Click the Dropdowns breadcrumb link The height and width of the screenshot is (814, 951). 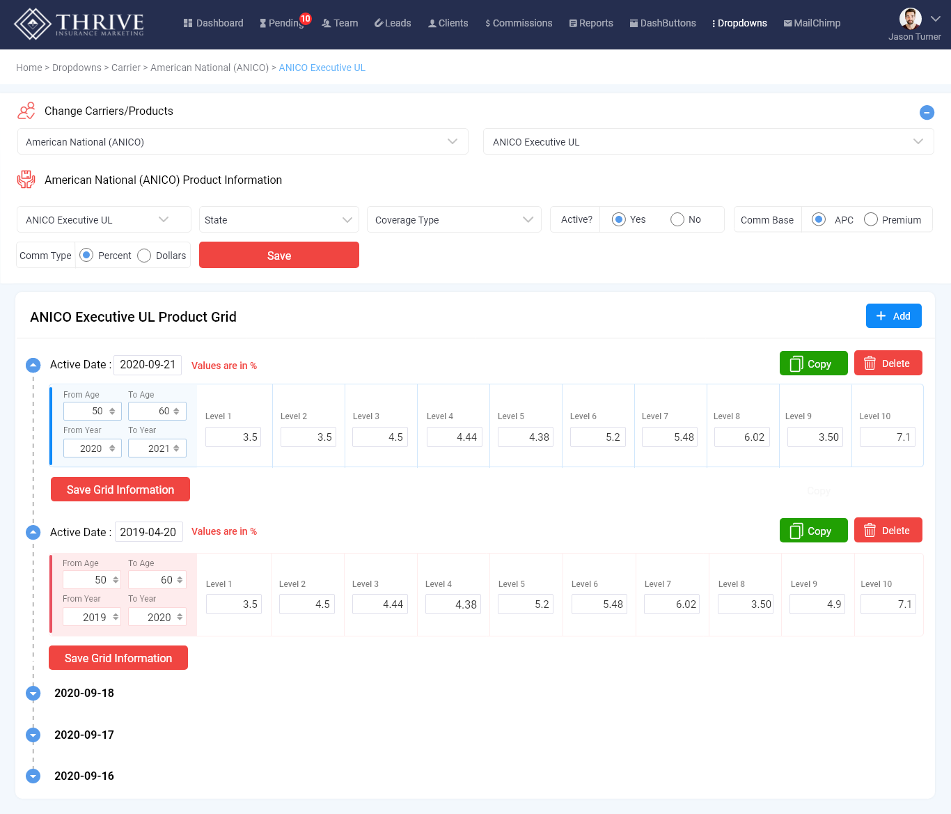(77, 68)
